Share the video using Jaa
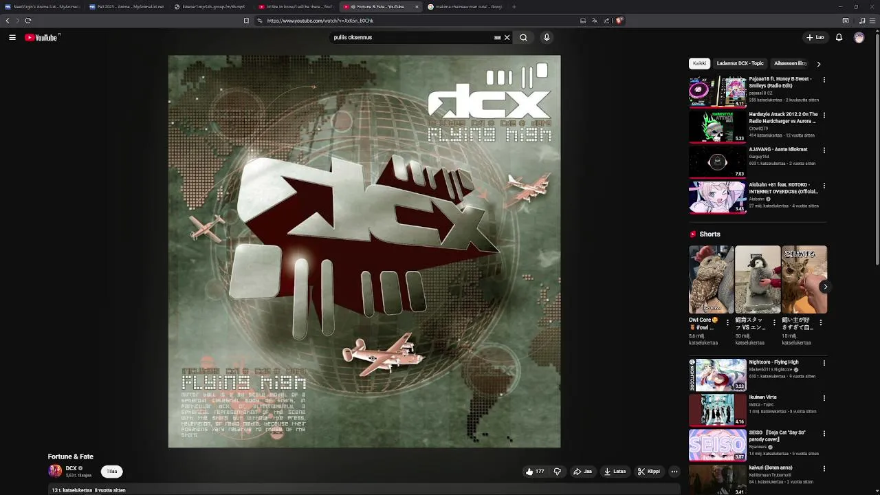Screen dimensions: 880x495 pyautogui.click(x=583, y=472)
